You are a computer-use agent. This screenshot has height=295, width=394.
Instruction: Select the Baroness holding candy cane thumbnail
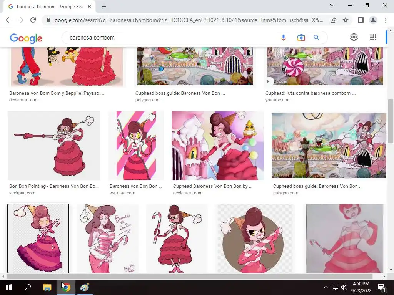[x=177, y=238]
